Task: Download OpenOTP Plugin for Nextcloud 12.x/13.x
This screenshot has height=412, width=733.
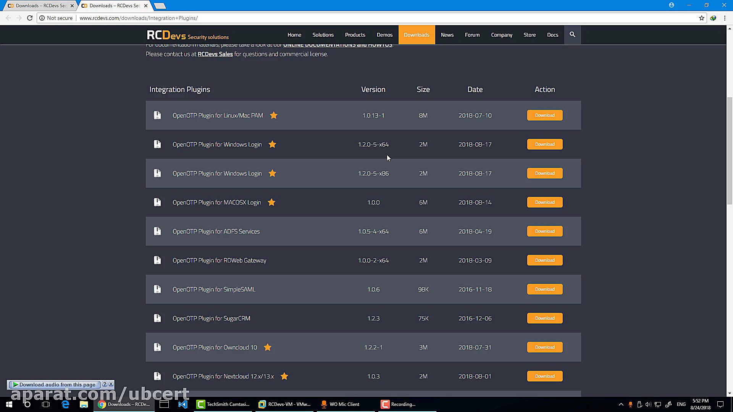Action: tap(545, 376)
